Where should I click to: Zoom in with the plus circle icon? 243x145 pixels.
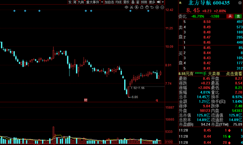click(157, 7)
